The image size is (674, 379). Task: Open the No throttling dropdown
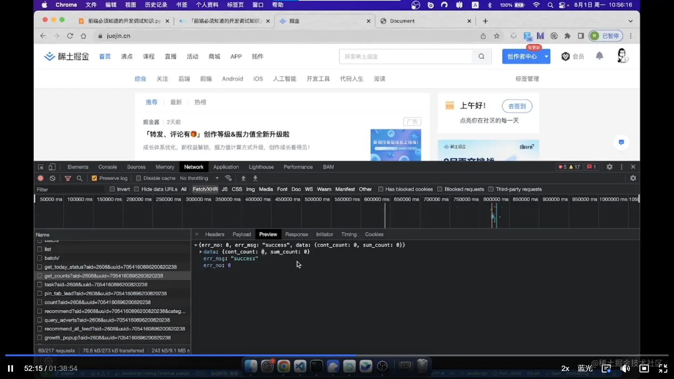pos(199,178)
